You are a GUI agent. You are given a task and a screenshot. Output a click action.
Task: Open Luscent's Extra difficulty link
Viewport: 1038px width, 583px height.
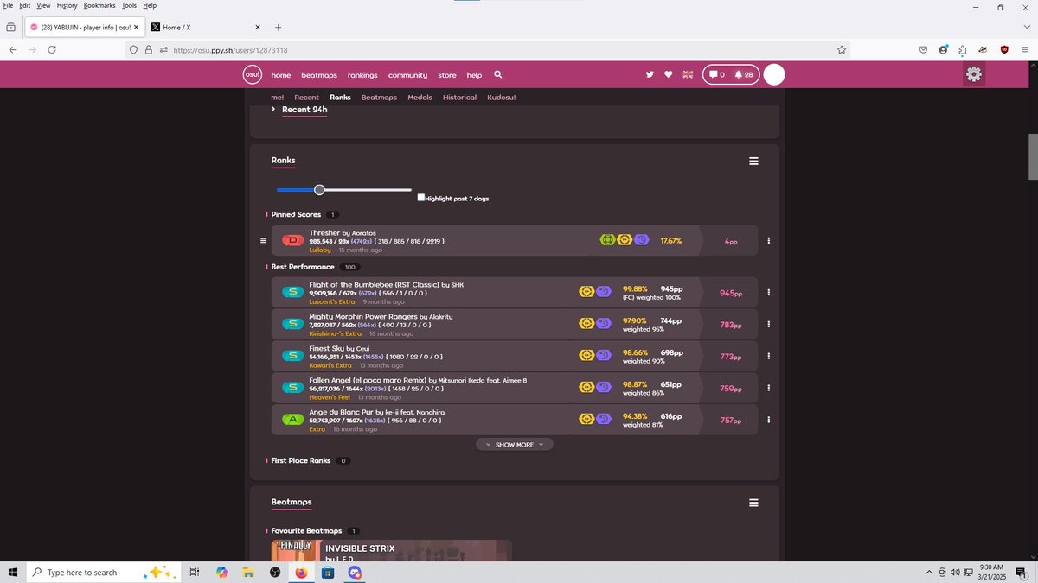coord(332,301)
